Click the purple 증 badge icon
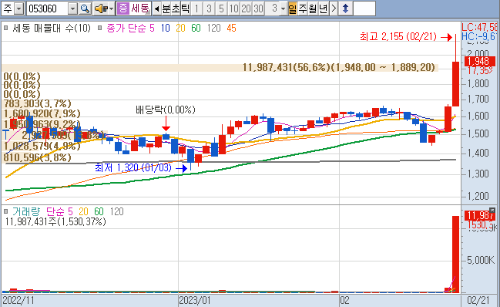The width and height of the screenshot is (500, 307). tap(122, 8)
